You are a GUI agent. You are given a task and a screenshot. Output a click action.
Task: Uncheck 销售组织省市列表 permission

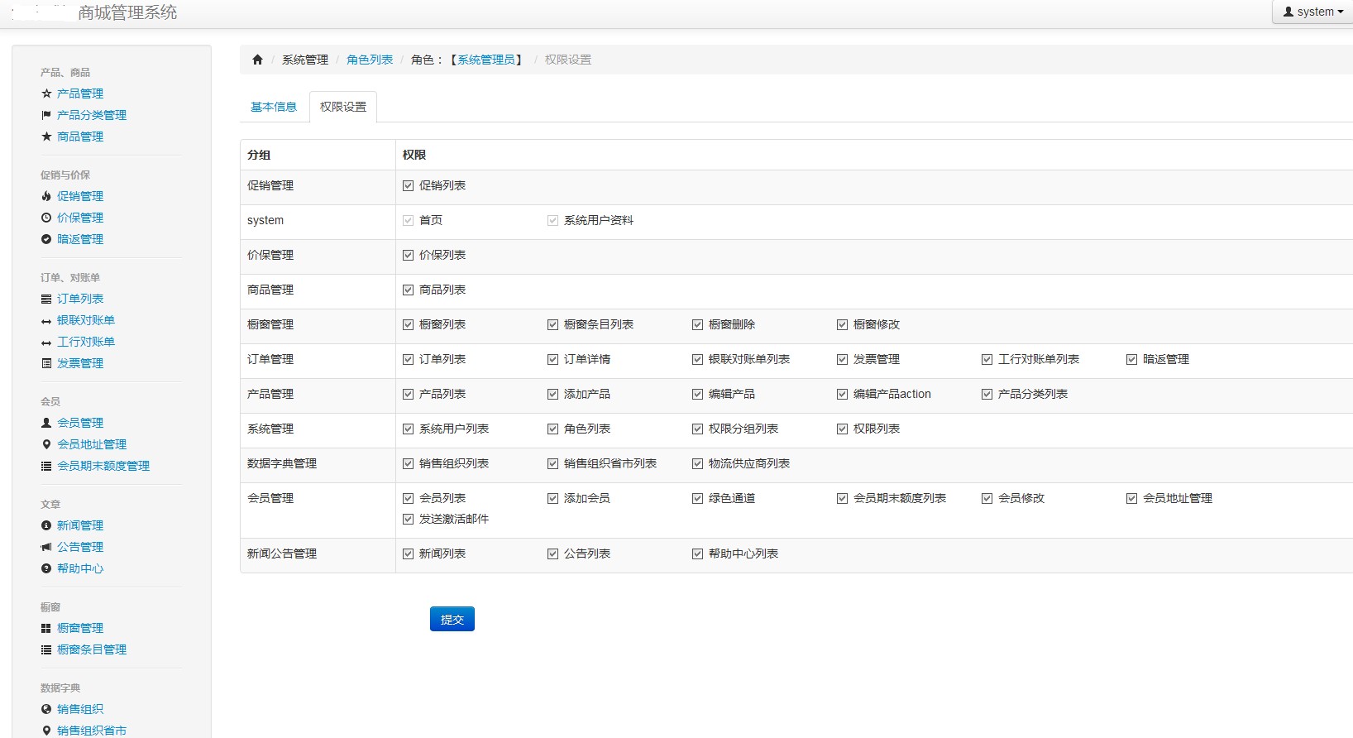(552, 464)
